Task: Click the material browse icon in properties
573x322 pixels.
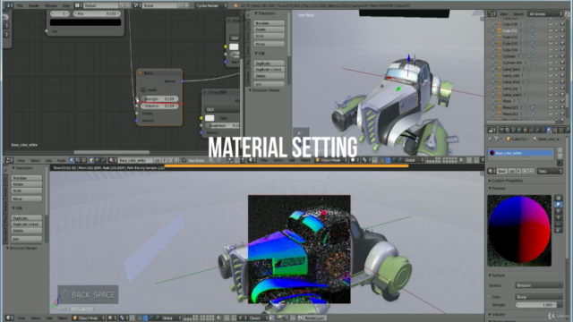Action: pos(492,171)
